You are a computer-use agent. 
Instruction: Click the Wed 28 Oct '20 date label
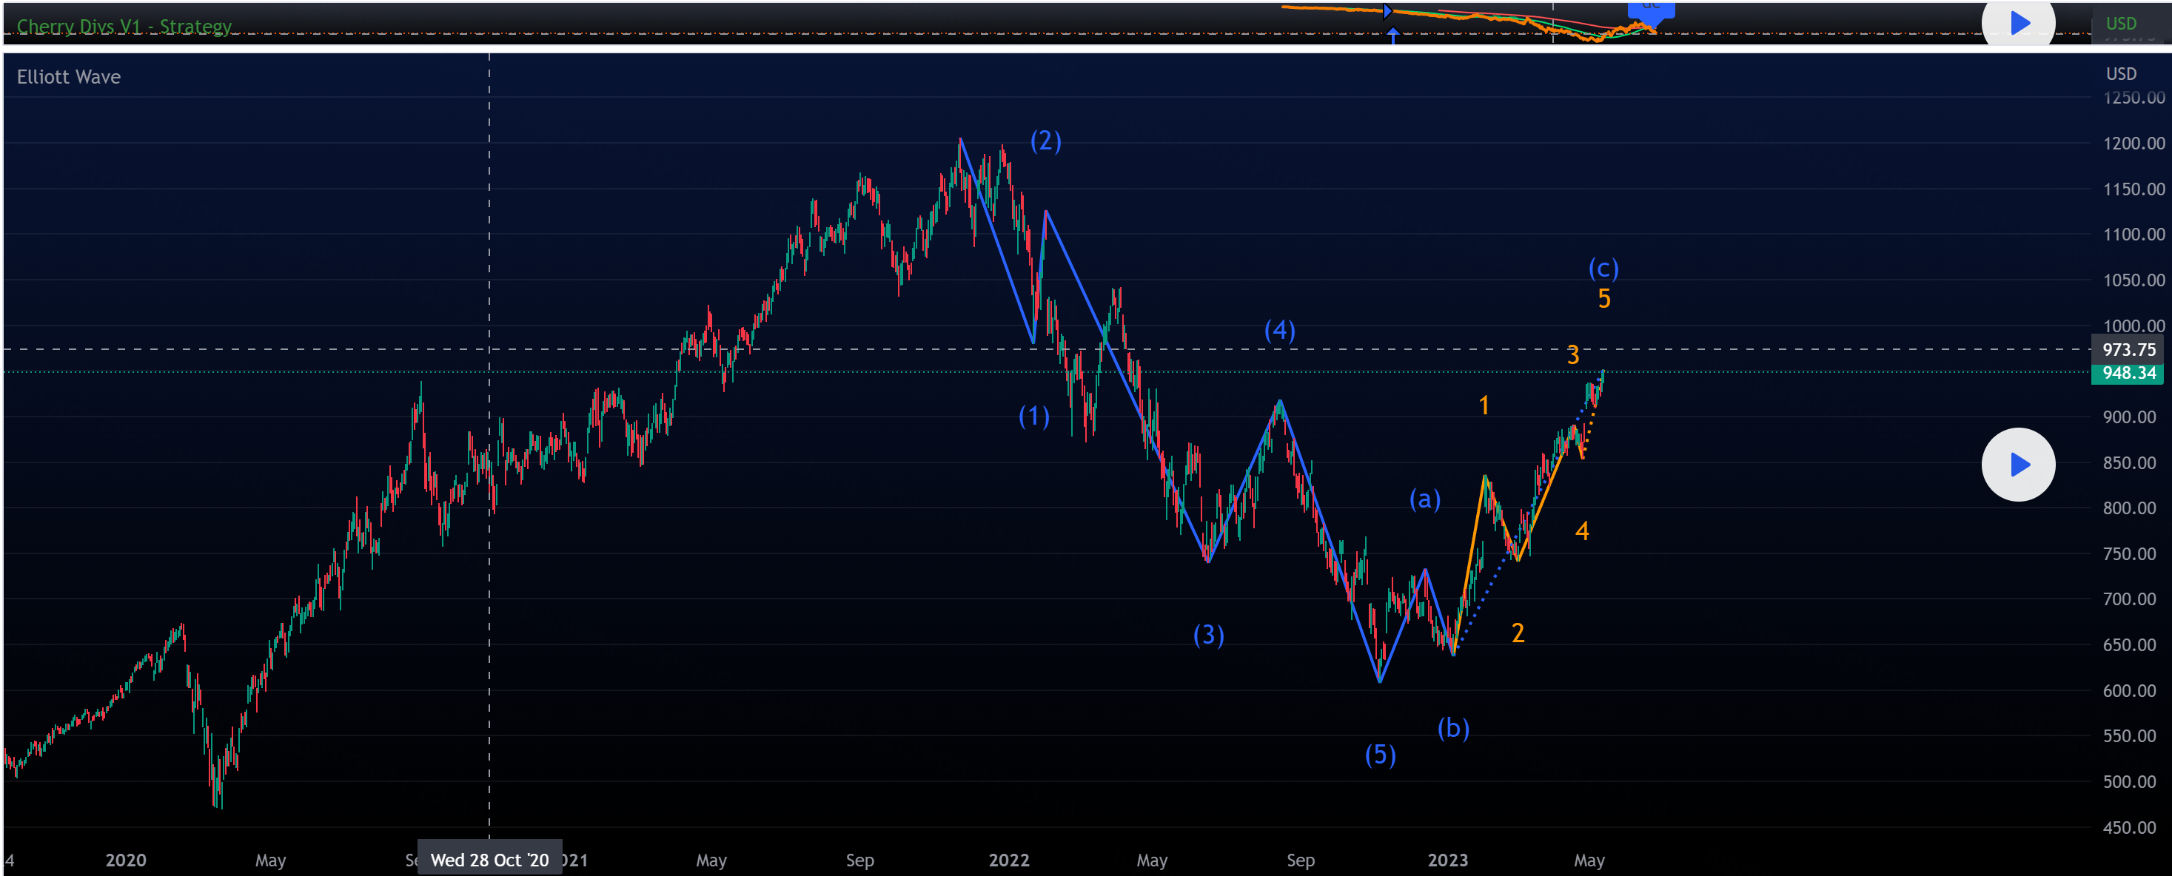tap(489, 860)
